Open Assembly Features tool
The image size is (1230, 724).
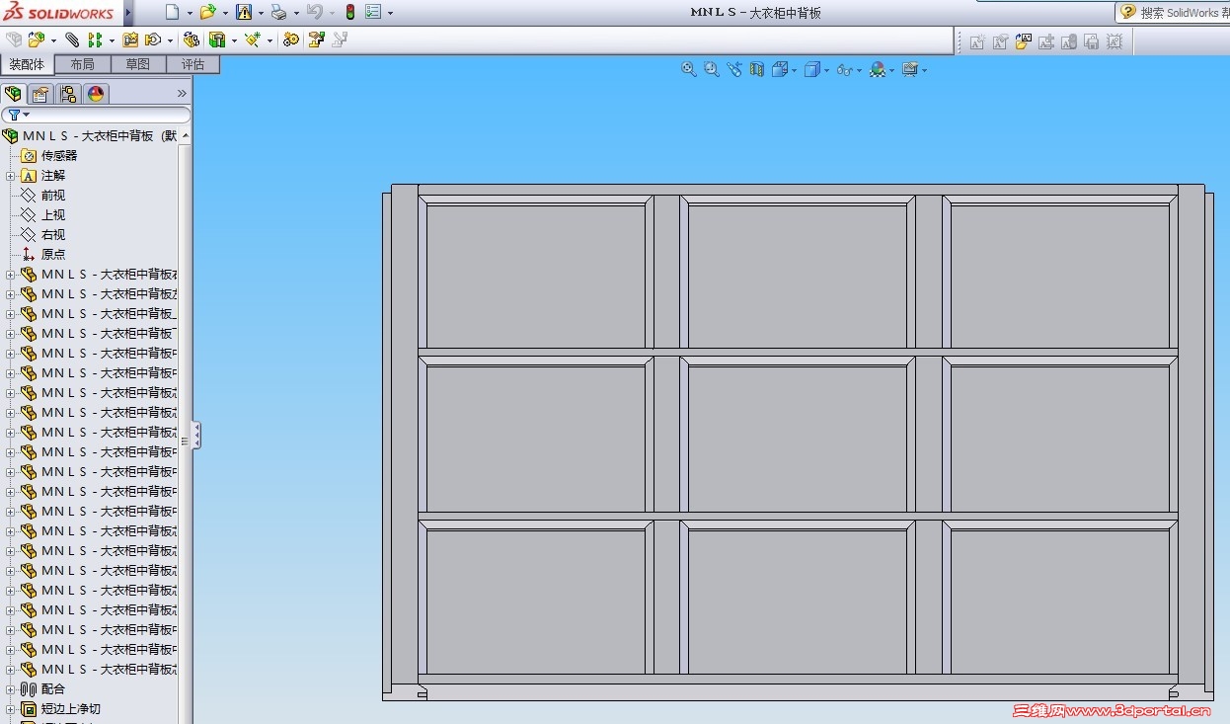(217, 40)
